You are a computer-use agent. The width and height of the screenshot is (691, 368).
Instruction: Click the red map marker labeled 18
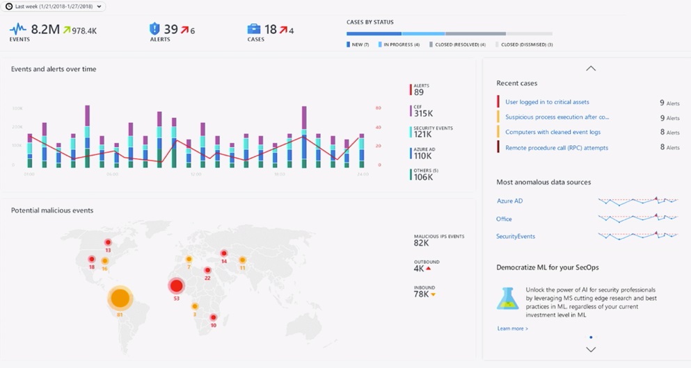click(x=92, y=260)
